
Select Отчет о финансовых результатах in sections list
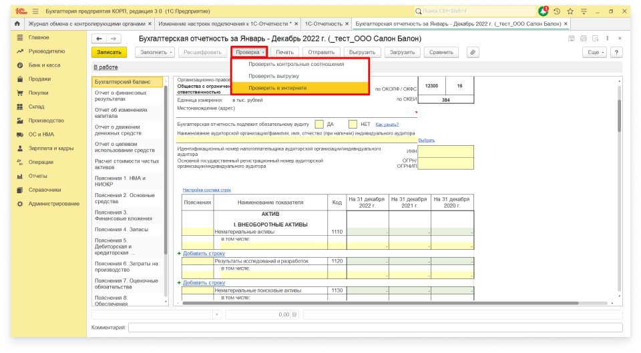tap(127, 96)
